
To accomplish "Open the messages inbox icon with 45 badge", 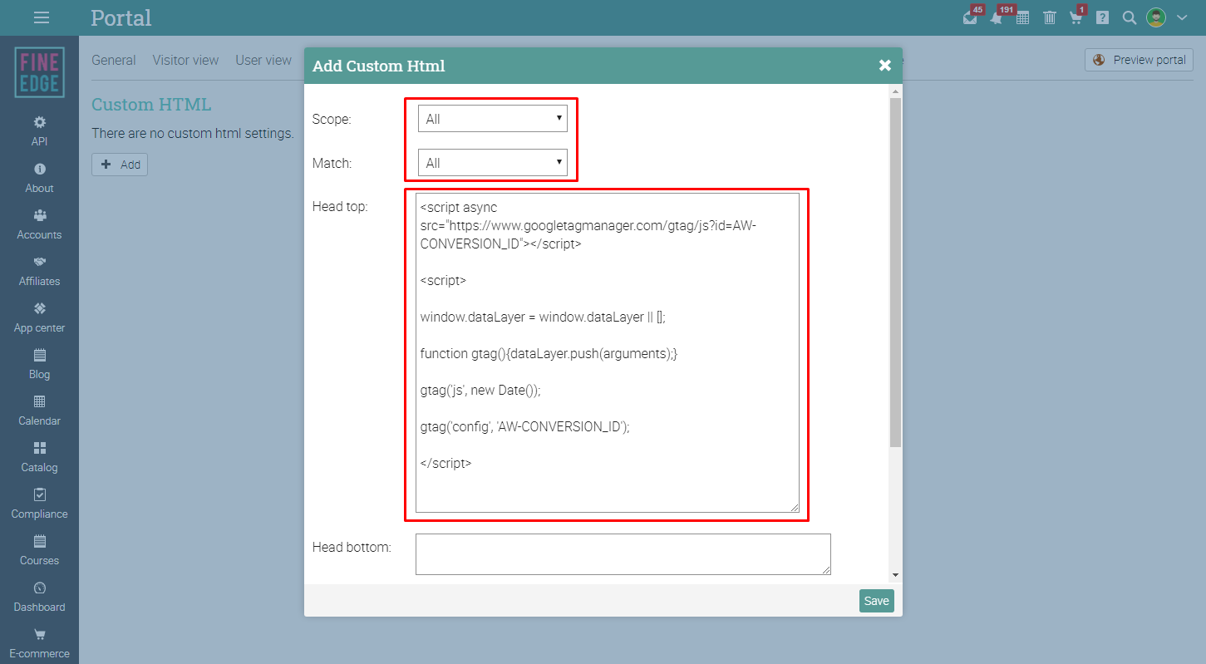I will [971, 17].
